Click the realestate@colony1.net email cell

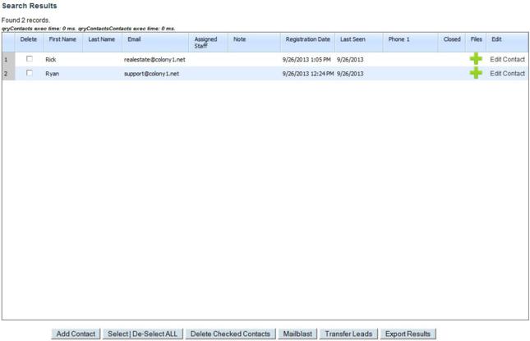(154, 59)
